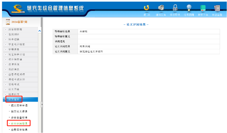Screen dimensions: 227x133
Task: Open 提交答辩申请 submenu link
Action: point(19,105)
